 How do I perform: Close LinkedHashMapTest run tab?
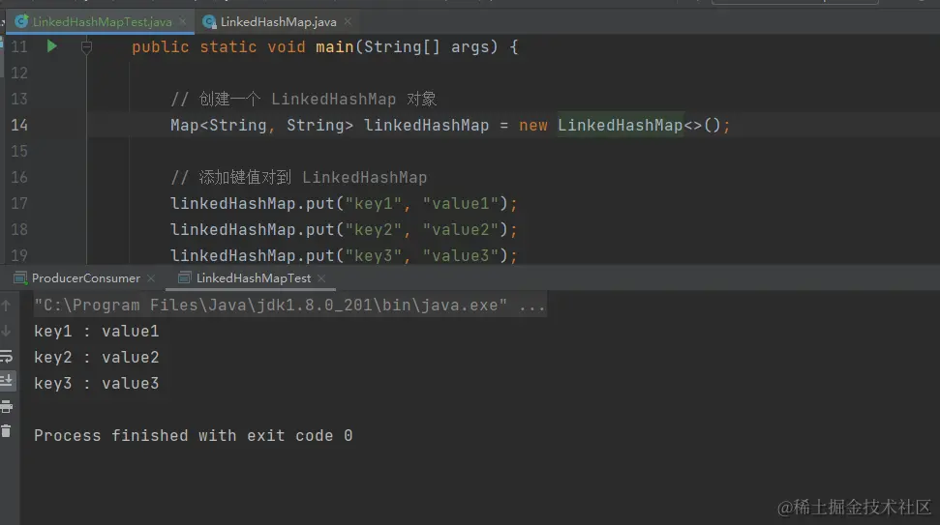(x=322, y=278)
